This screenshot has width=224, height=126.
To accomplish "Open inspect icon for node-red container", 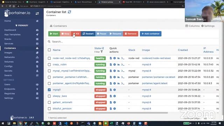I will click(114, 58).
